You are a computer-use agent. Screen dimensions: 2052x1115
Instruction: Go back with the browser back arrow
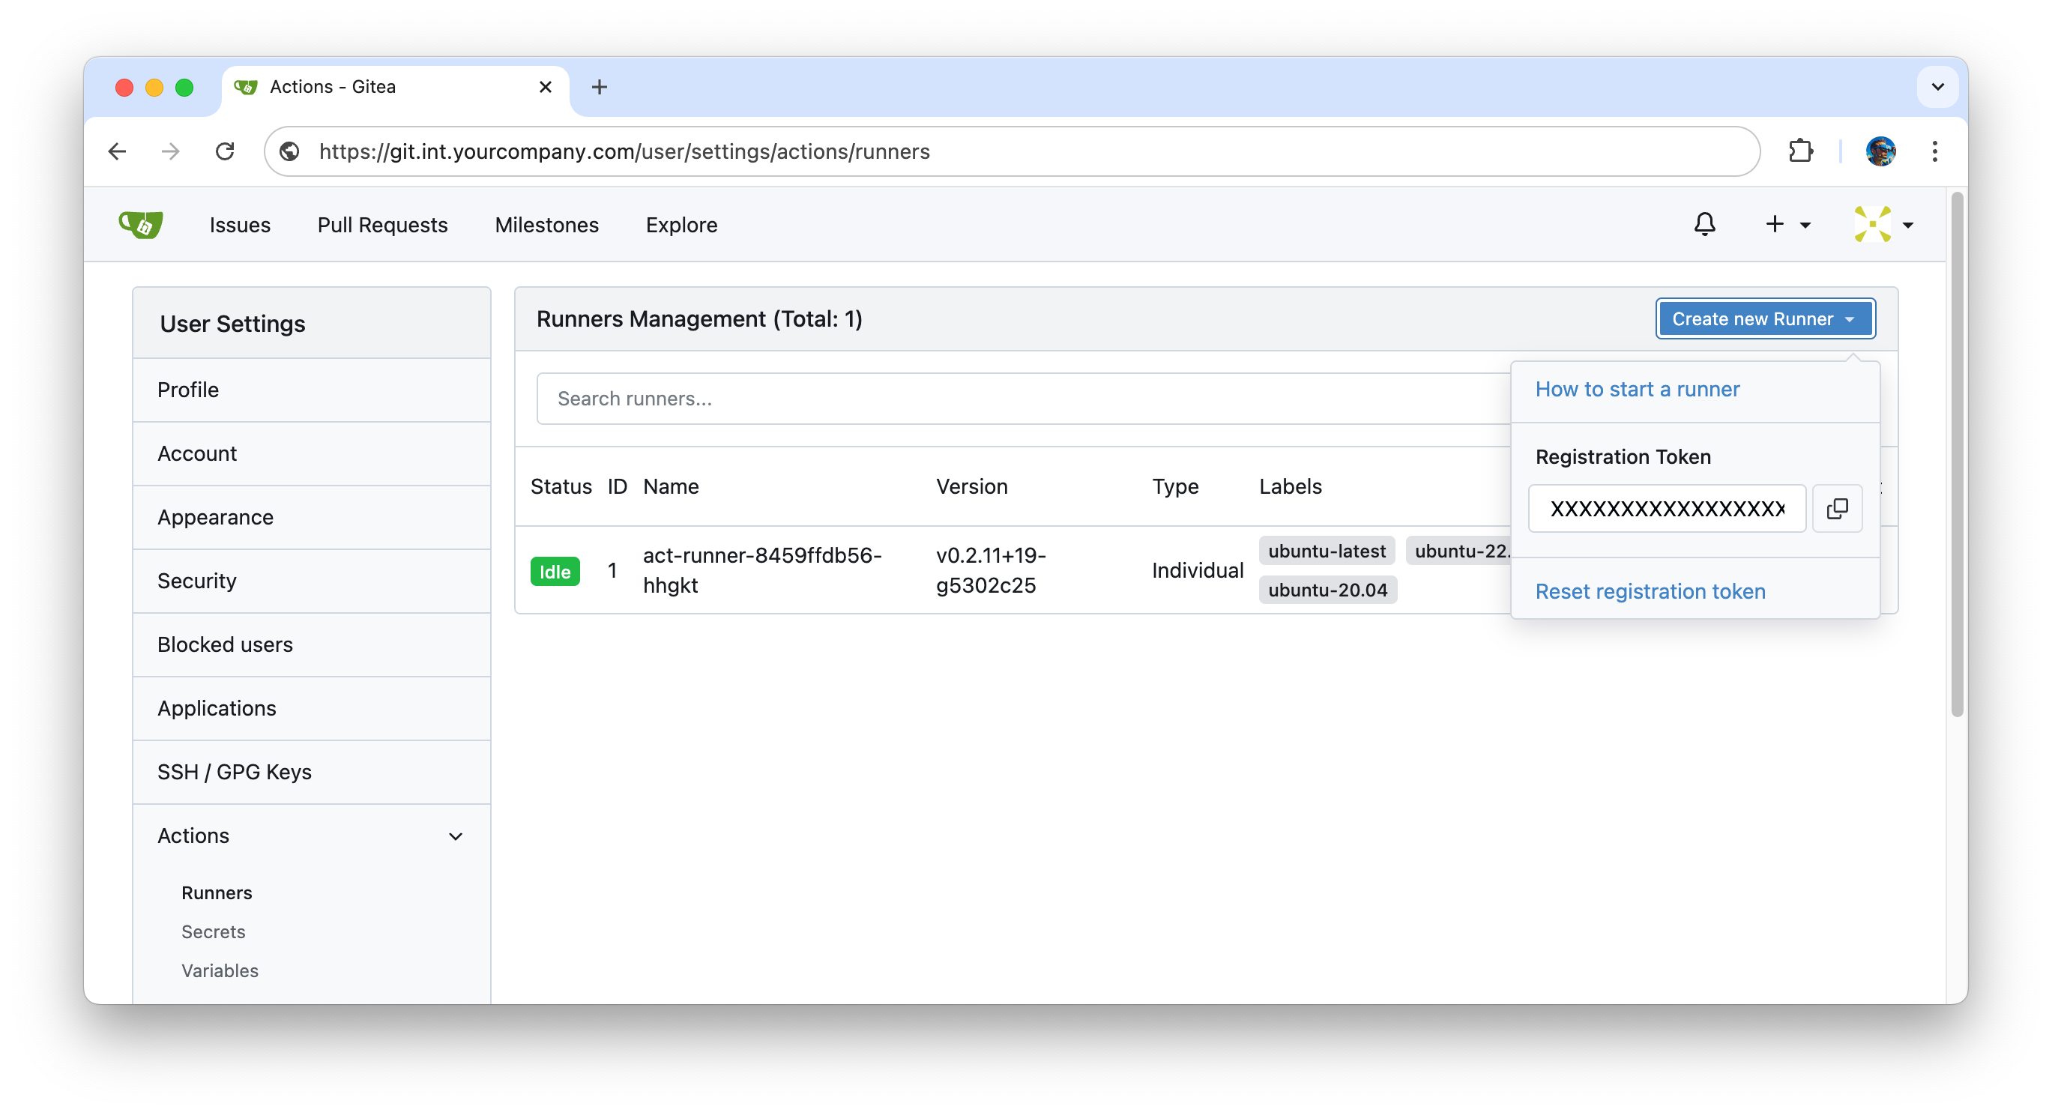click(118, 151)
